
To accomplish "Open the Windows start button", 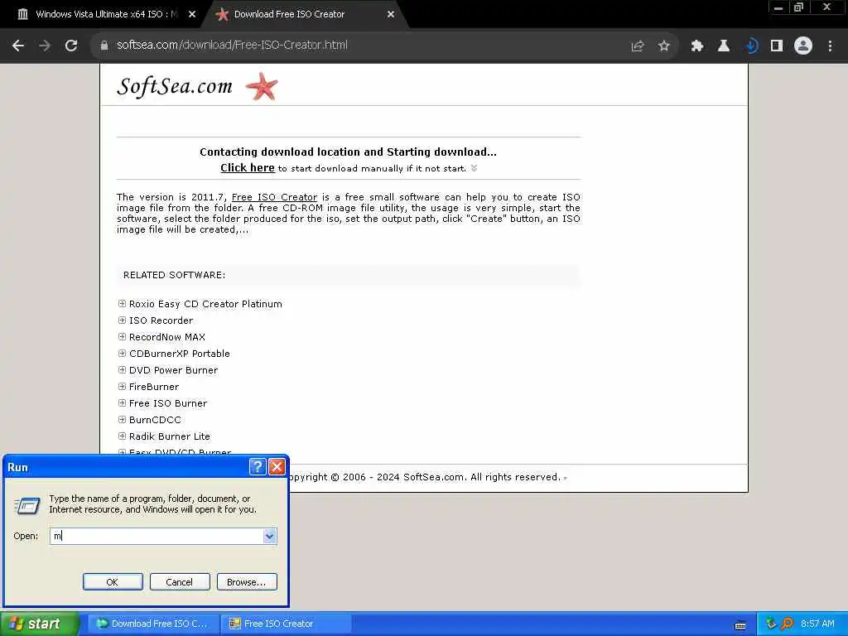I will click(39, 624).
